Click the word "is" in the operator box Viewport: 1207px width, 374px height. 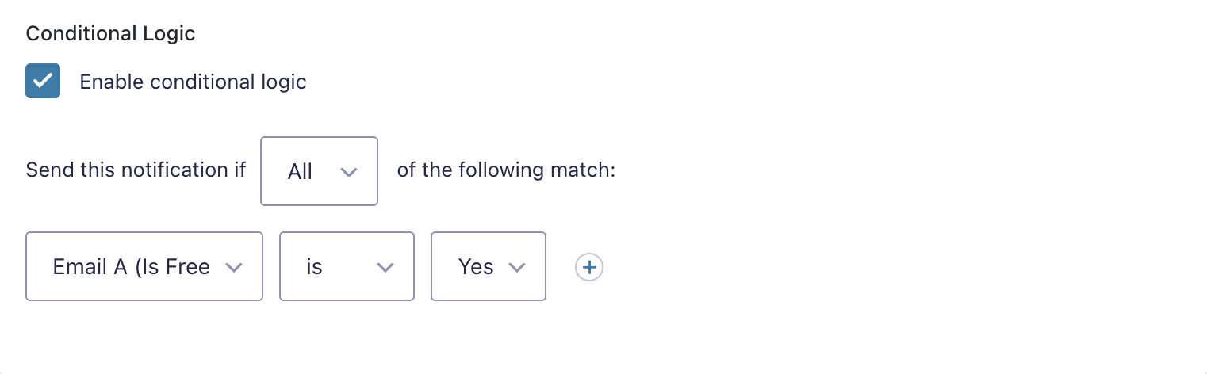point(314,267)
